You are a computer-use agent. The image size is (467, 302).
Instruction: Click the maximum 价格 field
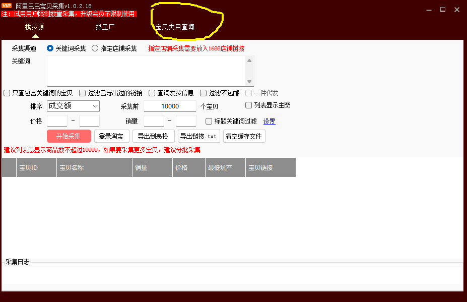click(x=89, y=121)
